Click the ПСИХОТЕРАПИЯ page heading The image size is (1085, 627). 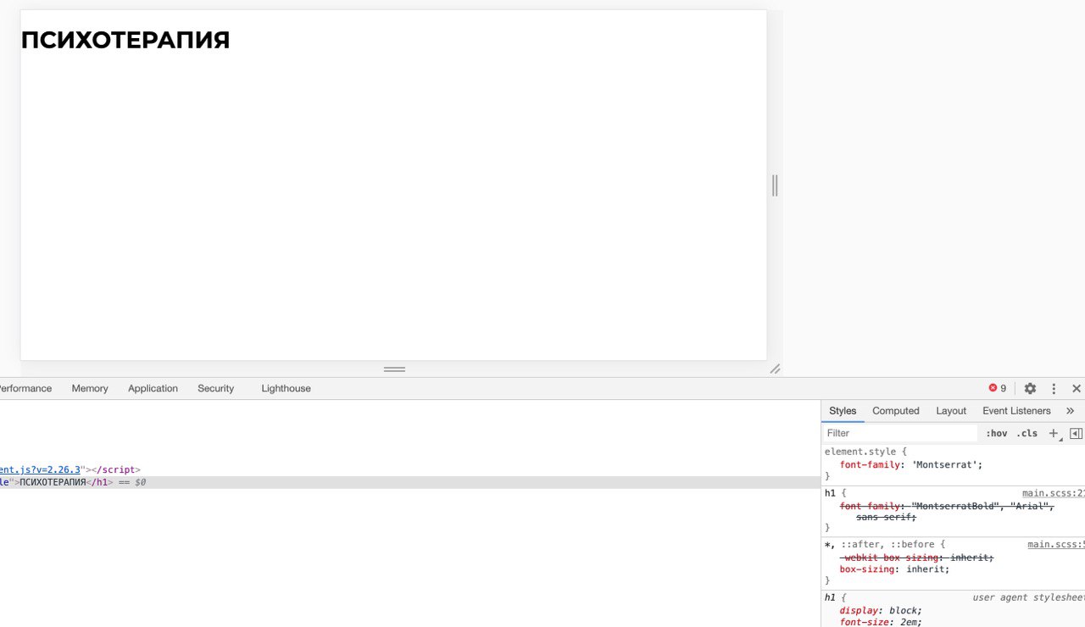tap(125, 40)
